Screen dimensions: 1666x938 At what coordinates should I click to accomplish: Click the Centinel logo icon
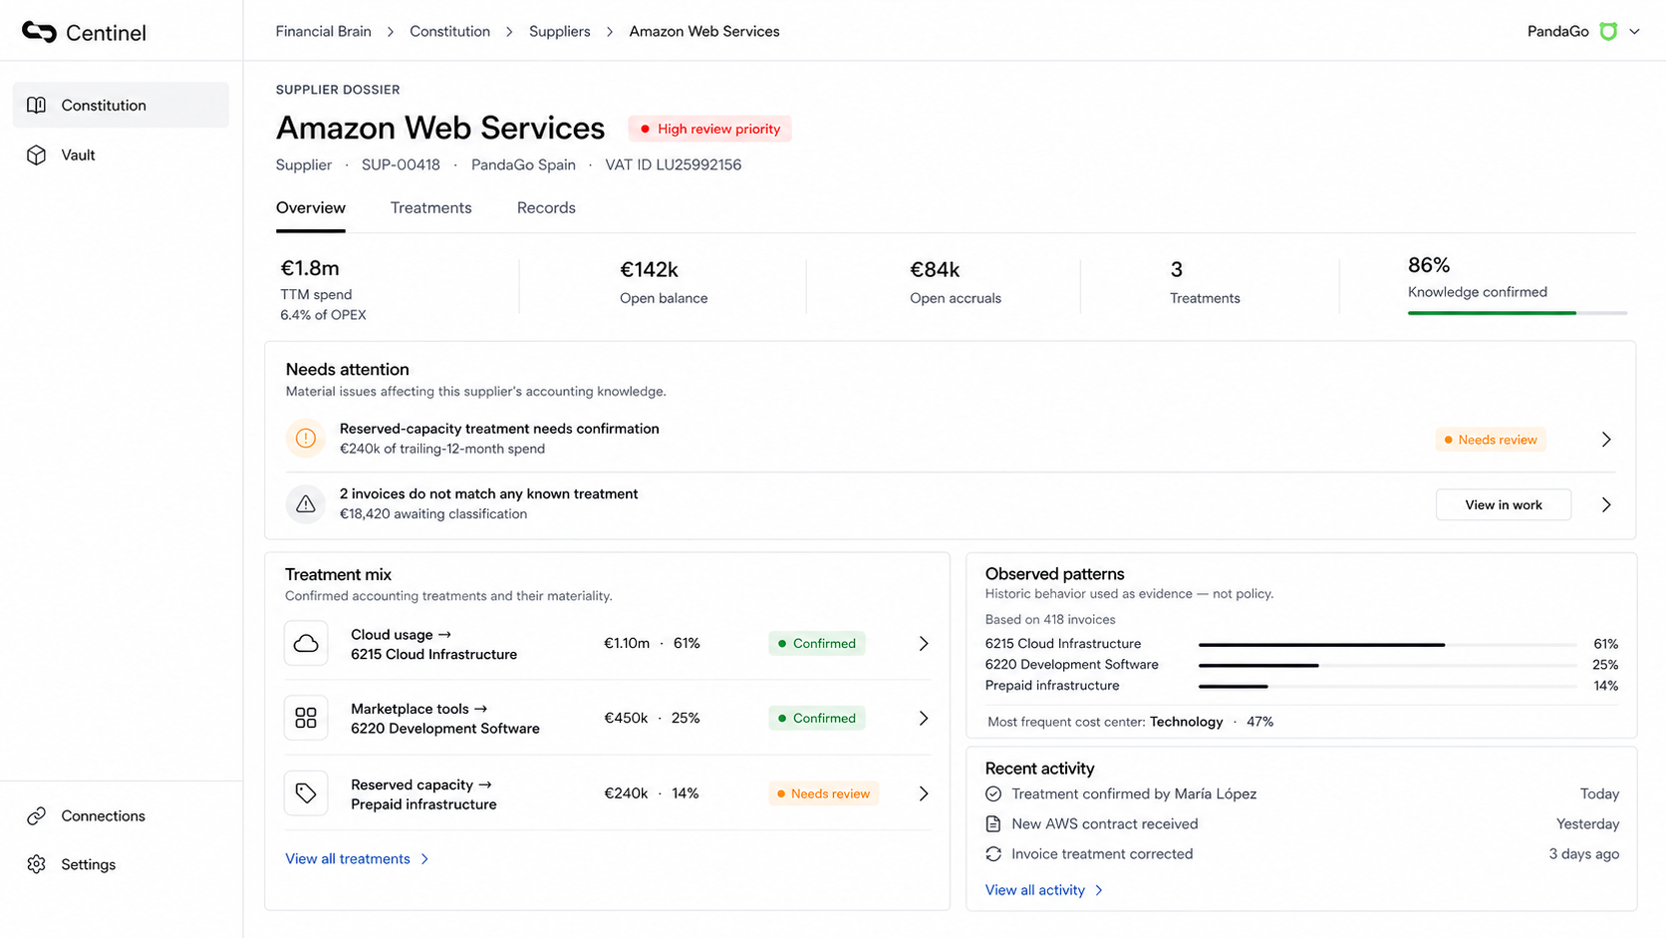39,32
